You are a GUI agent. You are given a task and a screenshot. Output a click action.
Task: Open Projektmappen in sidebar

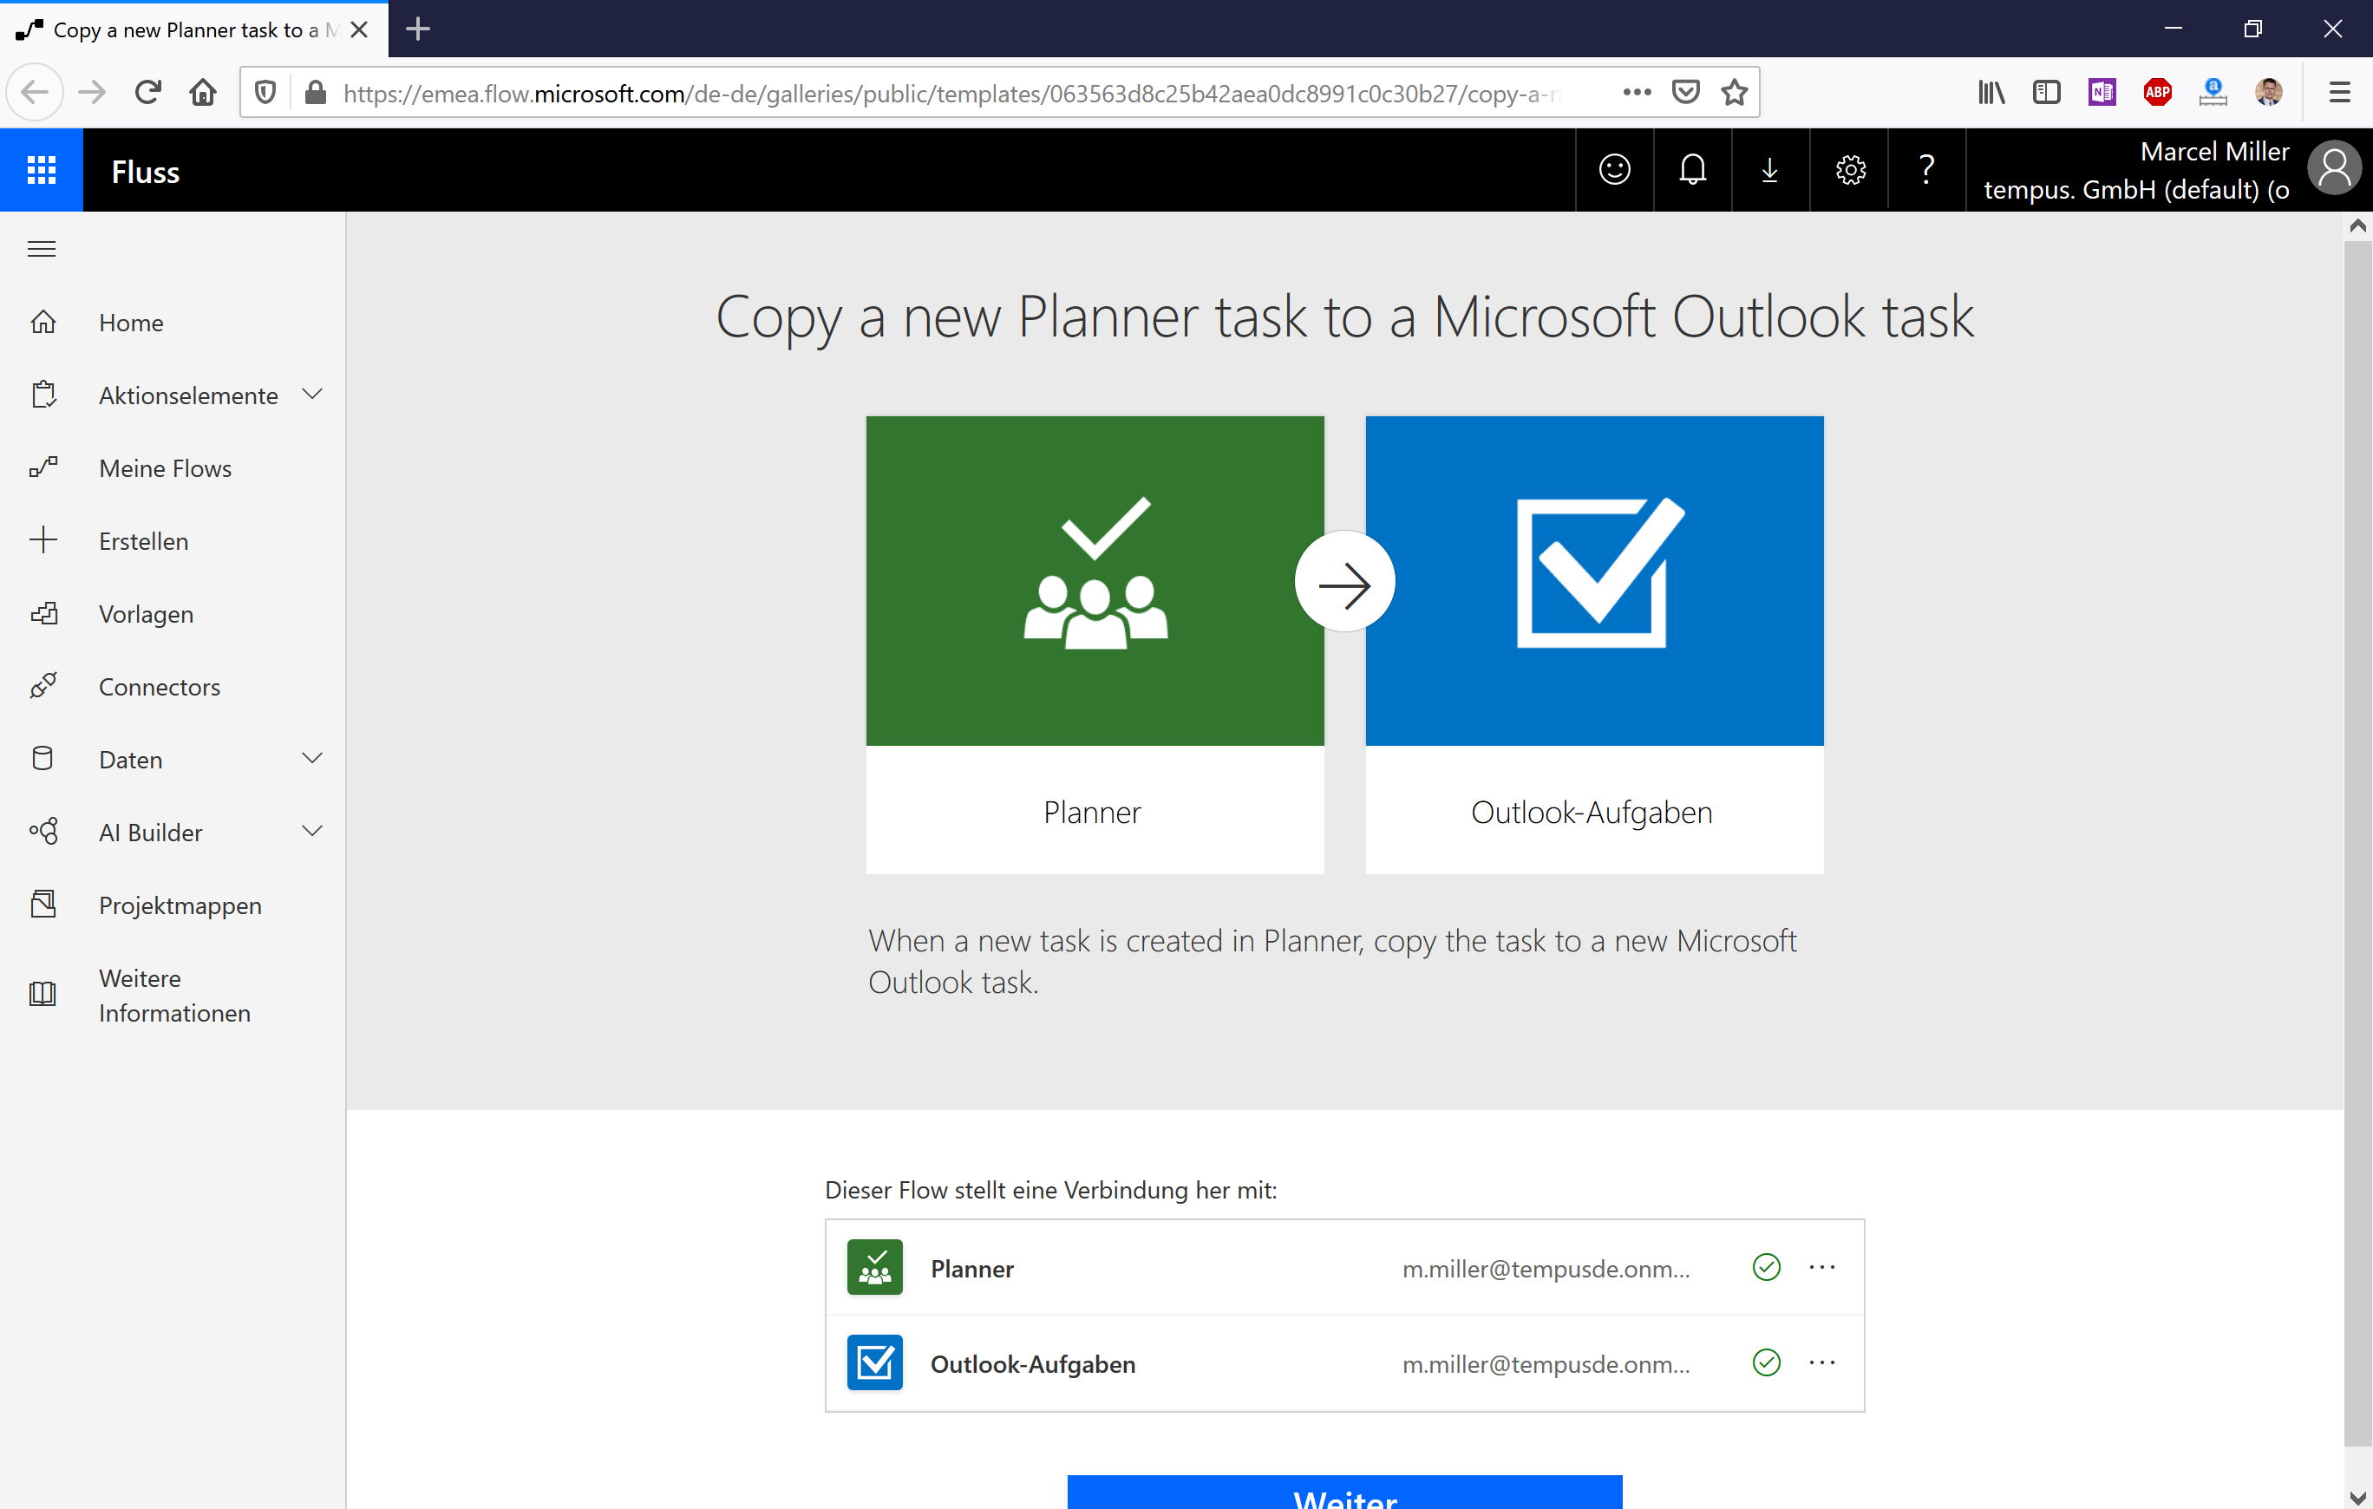click(180, 905)
